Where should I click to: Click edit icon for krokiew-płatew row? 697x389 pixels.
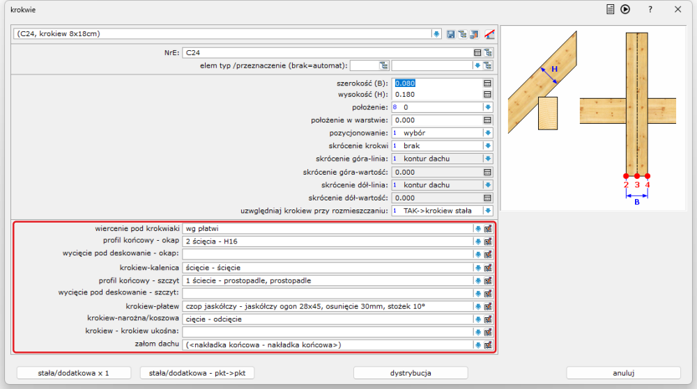489,306
